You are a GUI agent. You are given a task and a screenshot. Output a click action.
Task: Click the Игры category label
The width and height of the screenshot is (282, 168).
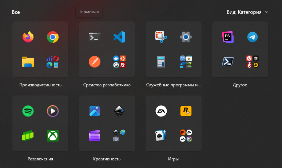[x=173, y=159]
